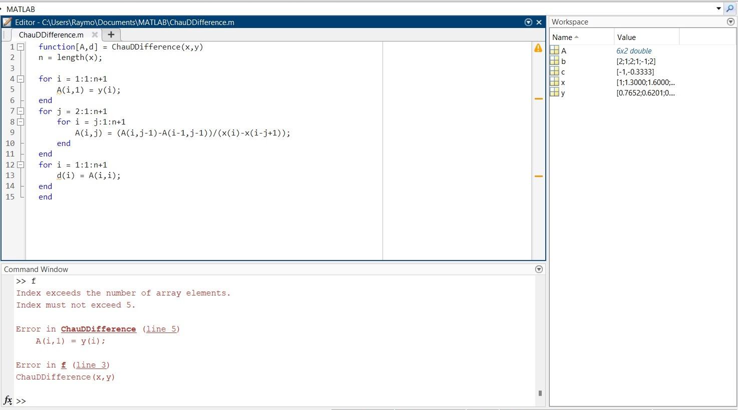This screenshot has height=410, width=738.
Task: Select variable x icon in Workspace
Action: pyautogui.click(x=554, y=82)
